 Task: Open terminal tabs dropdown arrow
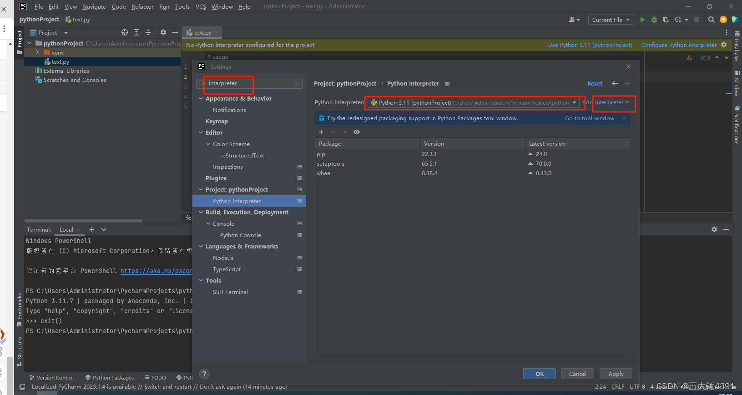click(104, 229)
